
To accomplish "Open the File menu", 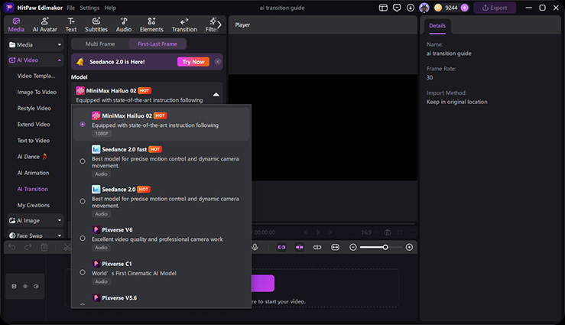I will (70, 8).
